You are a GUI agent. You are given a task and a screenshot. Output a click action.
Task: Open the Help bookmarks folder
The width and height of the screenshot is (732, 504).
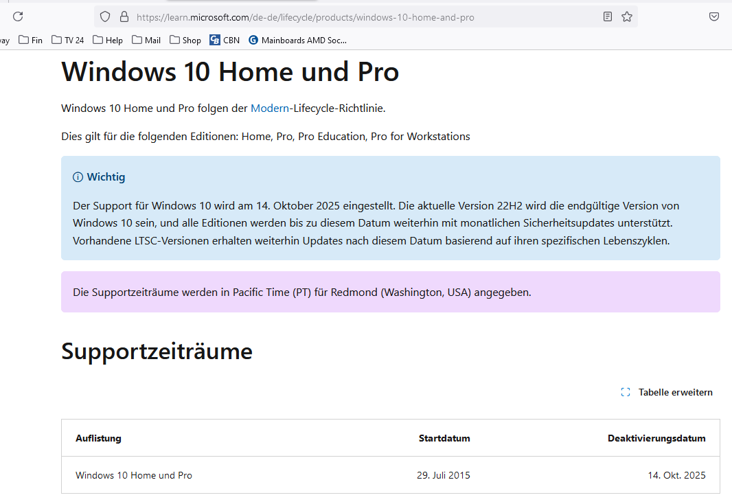[108, 40]
